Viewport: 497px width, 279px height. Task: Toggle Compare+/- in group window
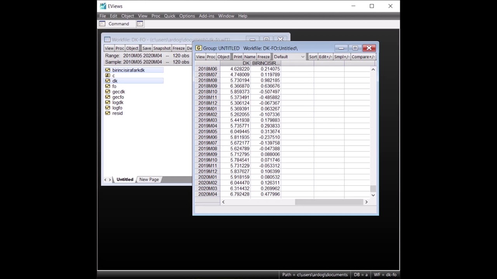[363, 57]
